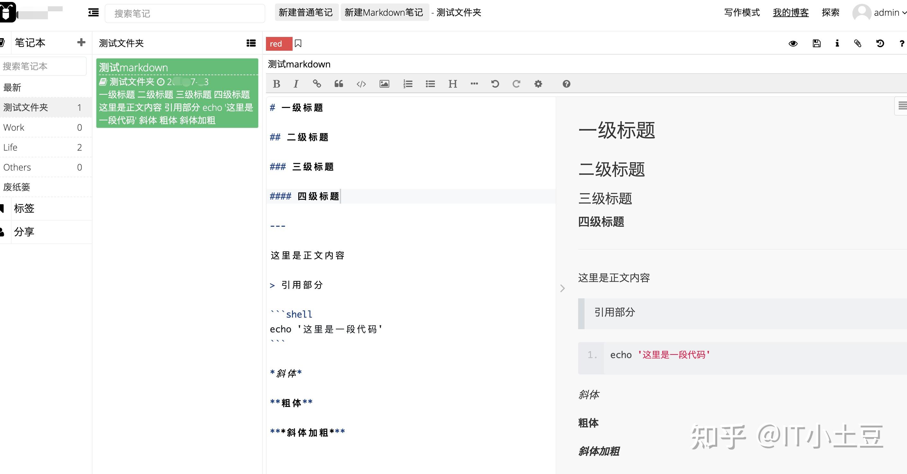Click the 搜索笔记 search field
The image size is (907, 474).
click(x=185, y=13)
